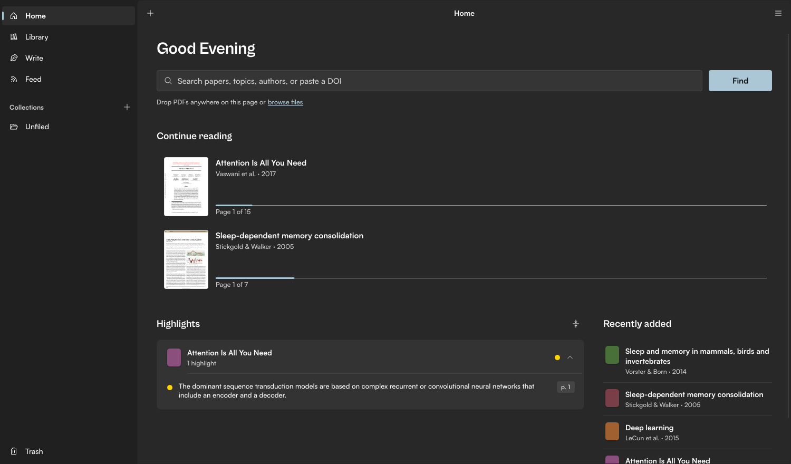
Task: Focus the paper search field
Action: click(x=429, y=81)
